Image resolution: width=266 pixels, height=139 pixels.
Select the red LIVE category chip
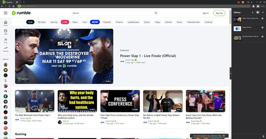pyautogui.click(x=65, y=22)
